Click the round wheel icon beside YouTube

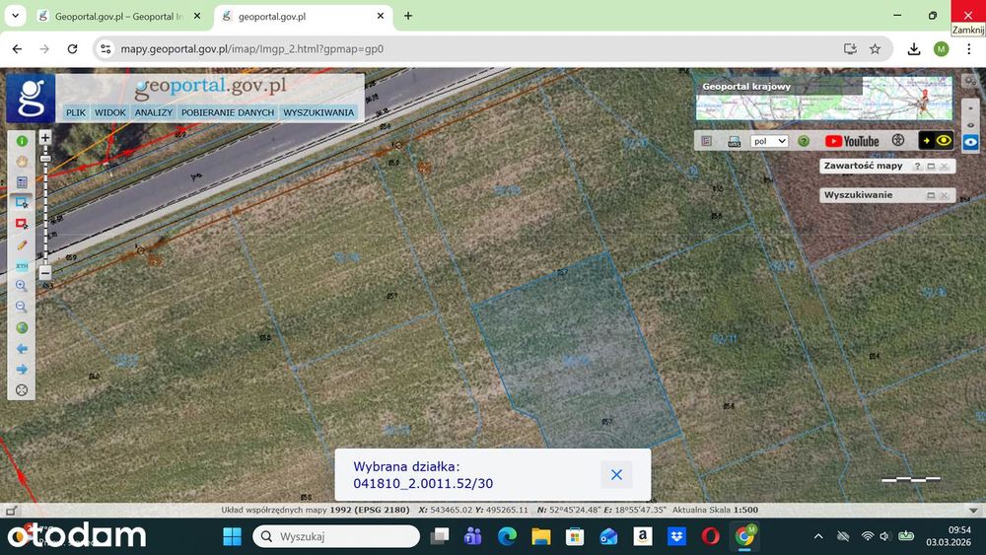click(898, 140)
